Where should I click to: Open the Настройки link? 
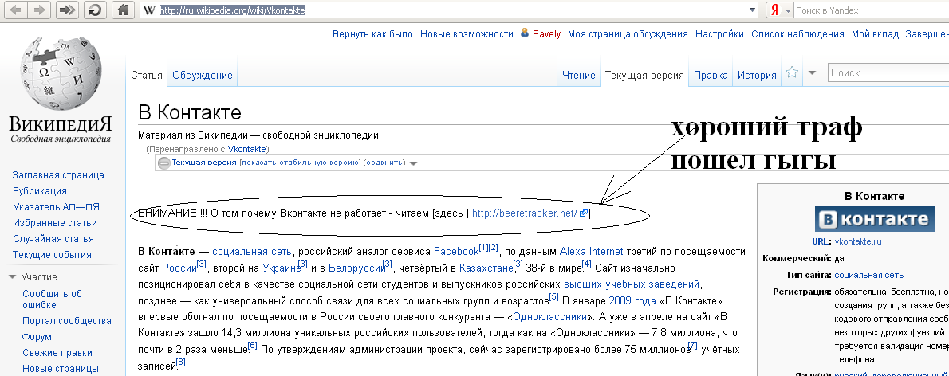click(x=719, y=34)
